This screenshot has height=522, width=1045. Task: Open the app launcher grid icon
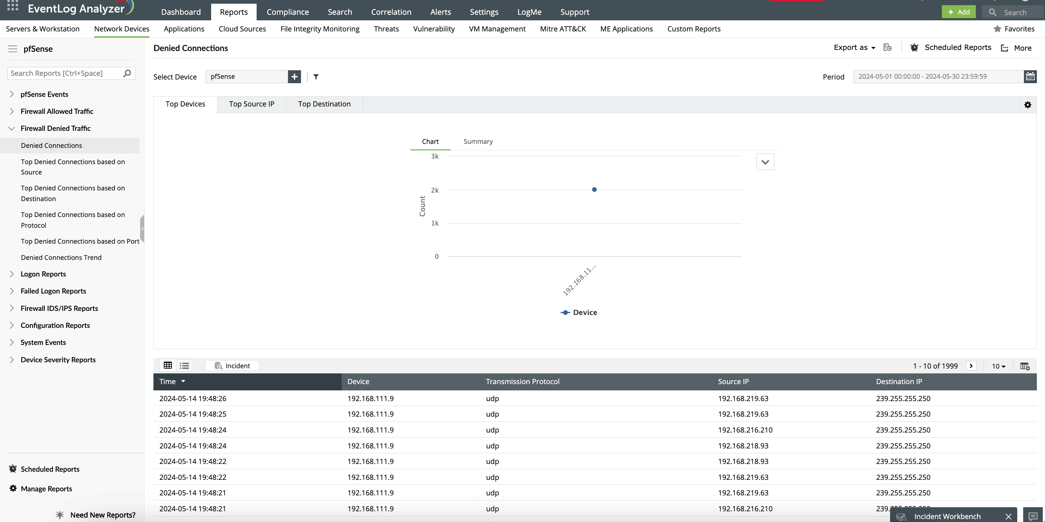[x=13, y=6]
